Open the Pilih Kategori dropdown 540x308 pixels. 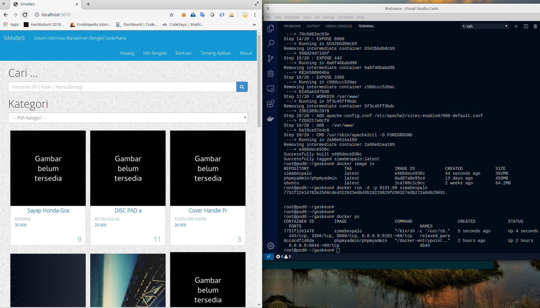(128, 118)
